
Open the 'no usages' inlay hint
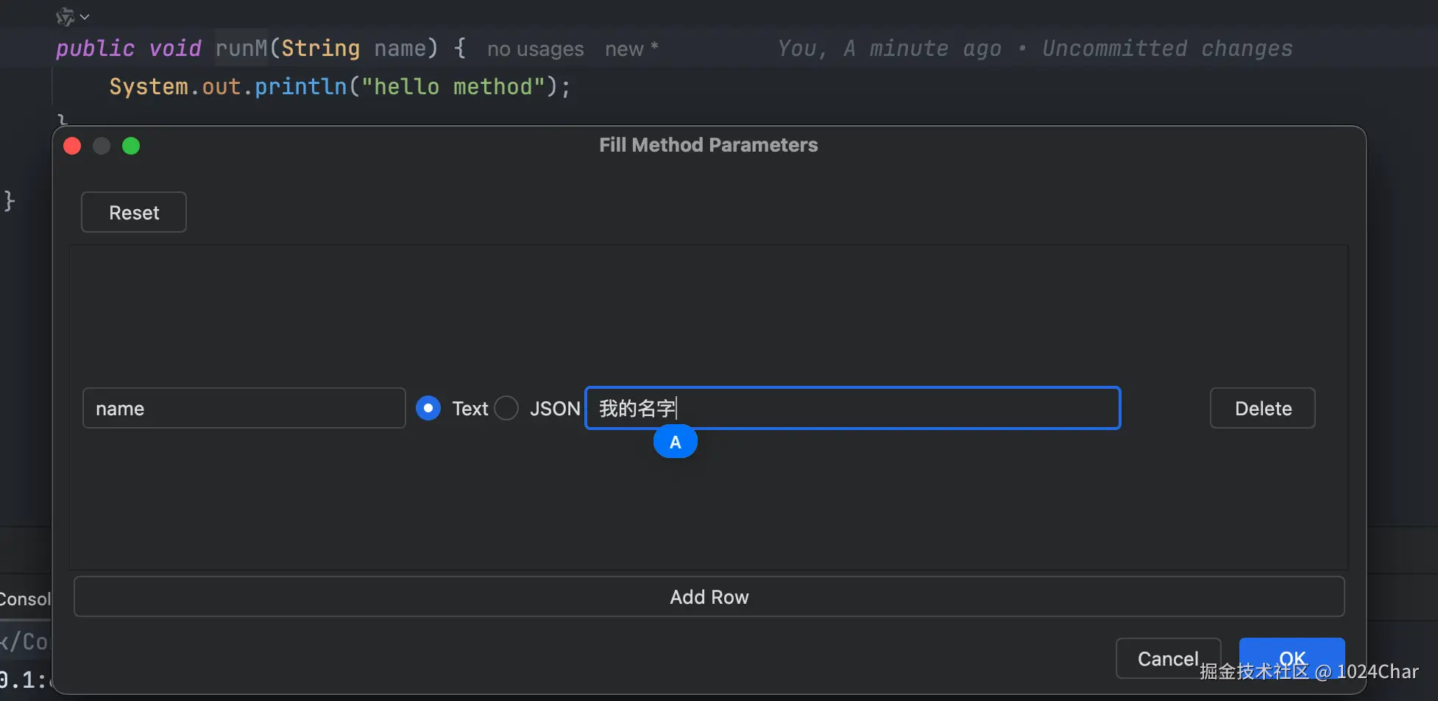[535, 49]
